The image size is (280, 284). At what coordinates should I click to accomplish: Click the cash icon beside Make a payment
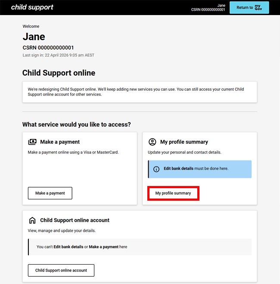point(32,142)
